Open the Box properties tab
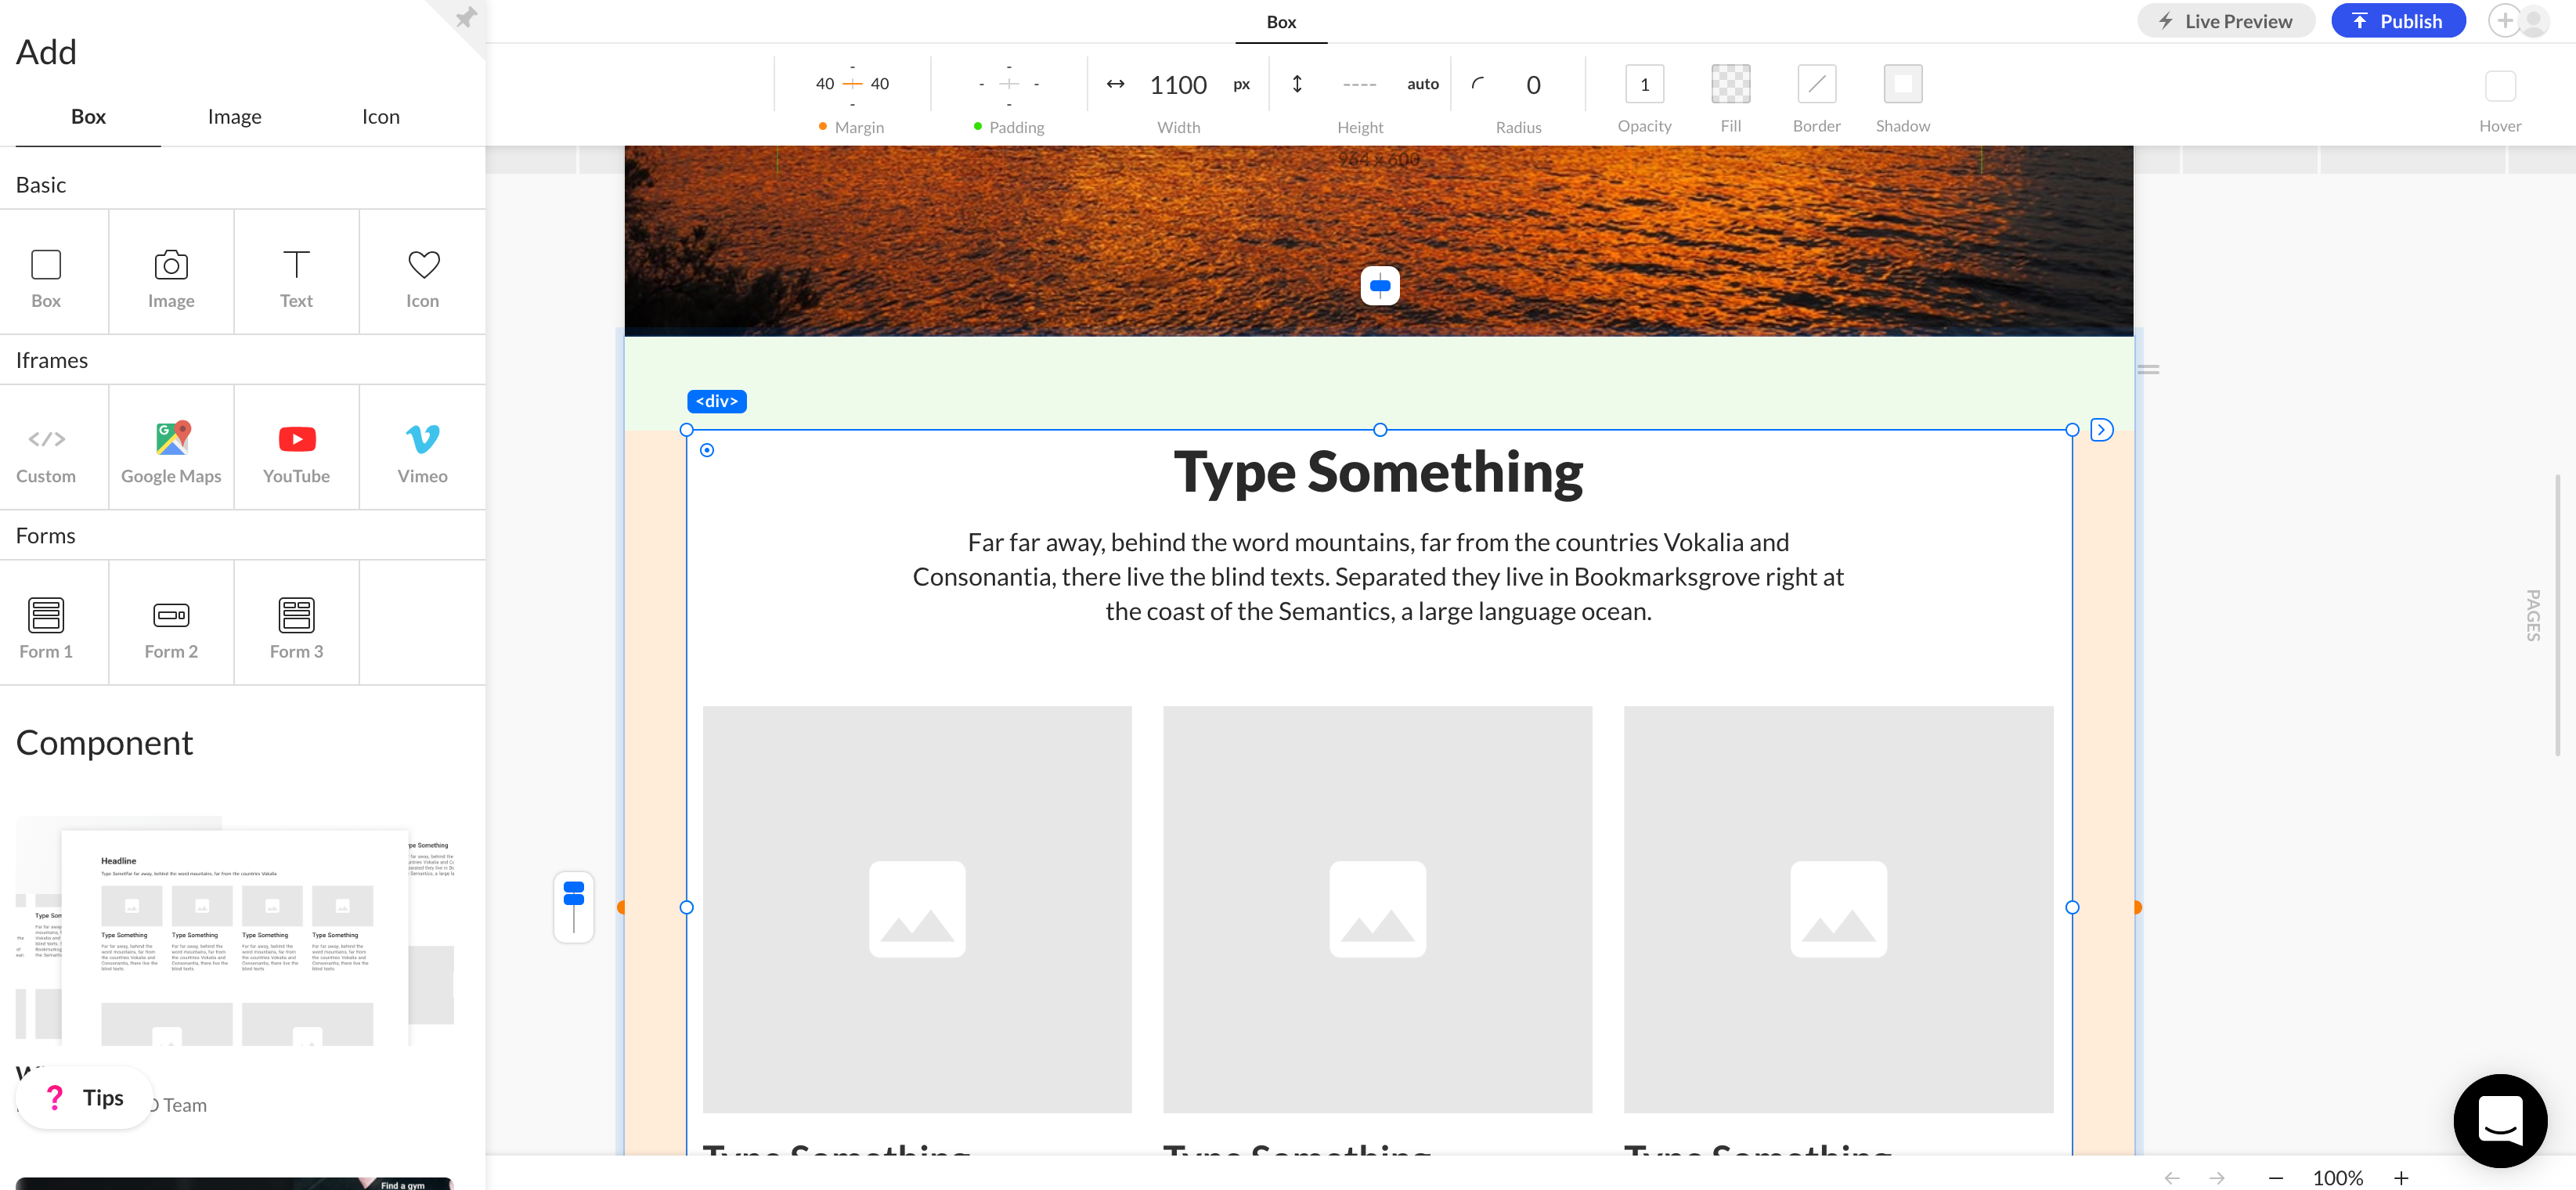2576x1190 pixels. [x=1281, y=22]
